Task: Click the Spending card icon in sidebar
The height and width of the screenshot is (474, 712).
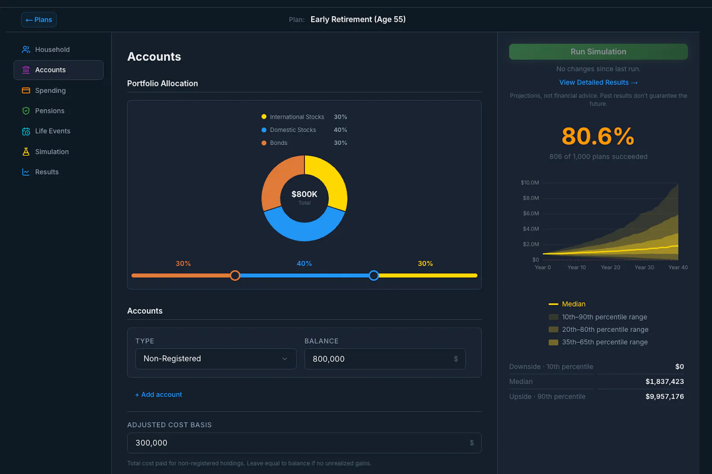Action: 26,90
